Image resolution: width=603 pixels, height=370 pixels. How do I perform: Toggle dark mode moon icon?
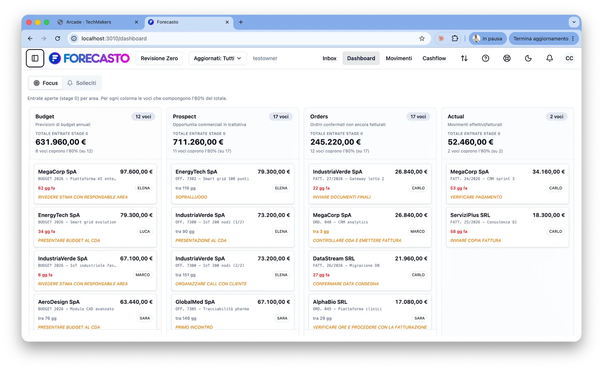pyautogui.click(x=528, y=58)
